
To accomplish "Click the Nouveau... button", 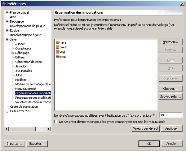I will tap(170, 42).
